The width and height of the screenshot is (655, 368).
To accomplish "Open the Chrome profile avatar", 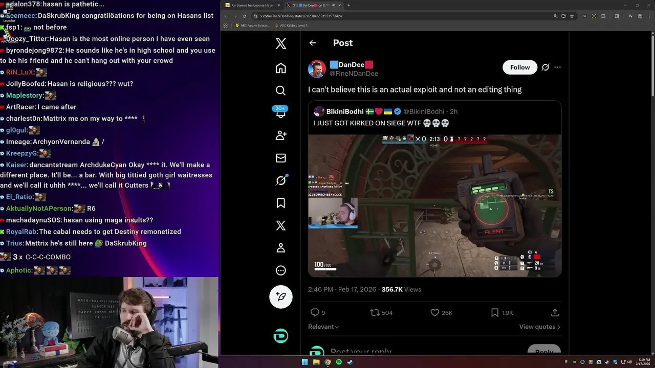I will (640, 16).
